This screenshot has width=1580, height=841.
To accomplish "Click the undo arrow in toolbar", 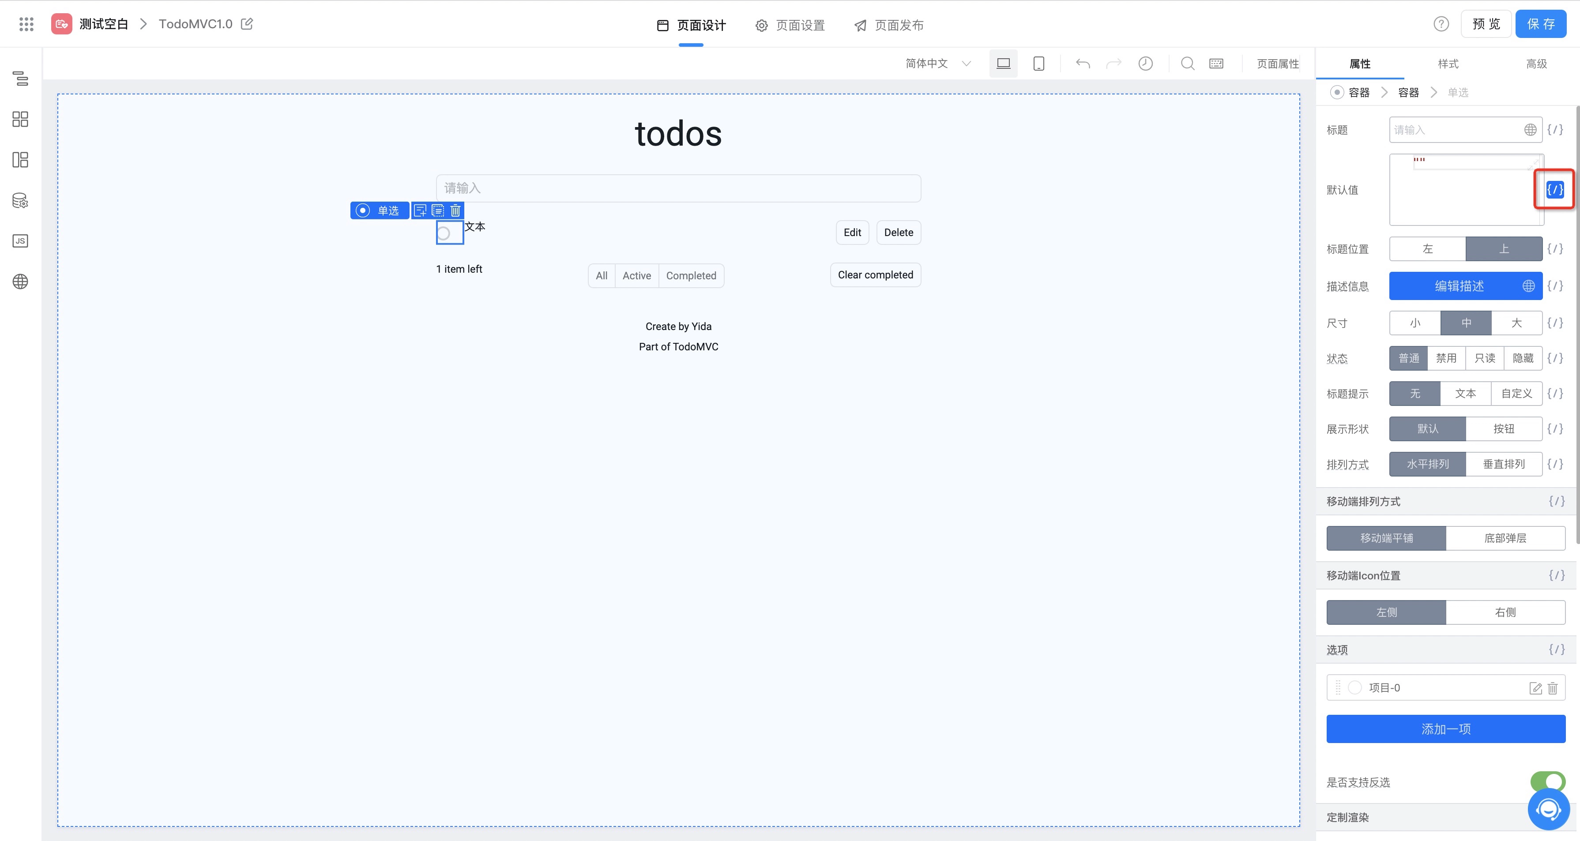I will point(1083,63).
